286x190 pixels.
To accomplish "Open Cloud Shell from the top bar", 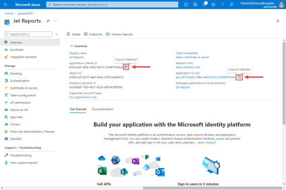I will point(186,5).
